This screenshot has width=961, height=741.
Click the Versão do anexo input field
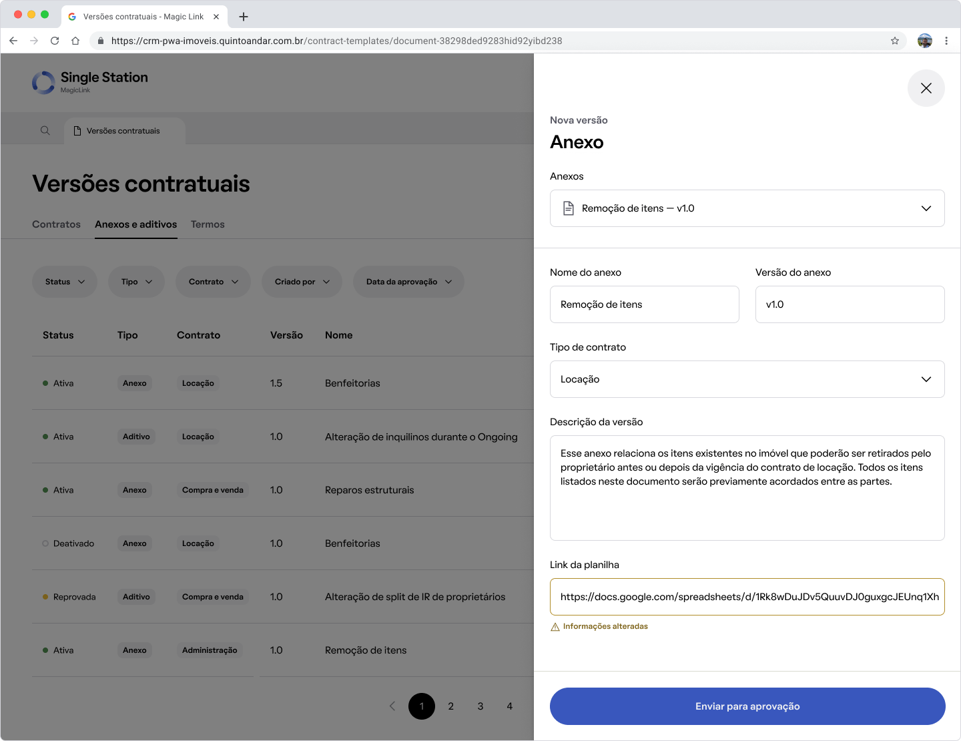[x=850, y=304]
